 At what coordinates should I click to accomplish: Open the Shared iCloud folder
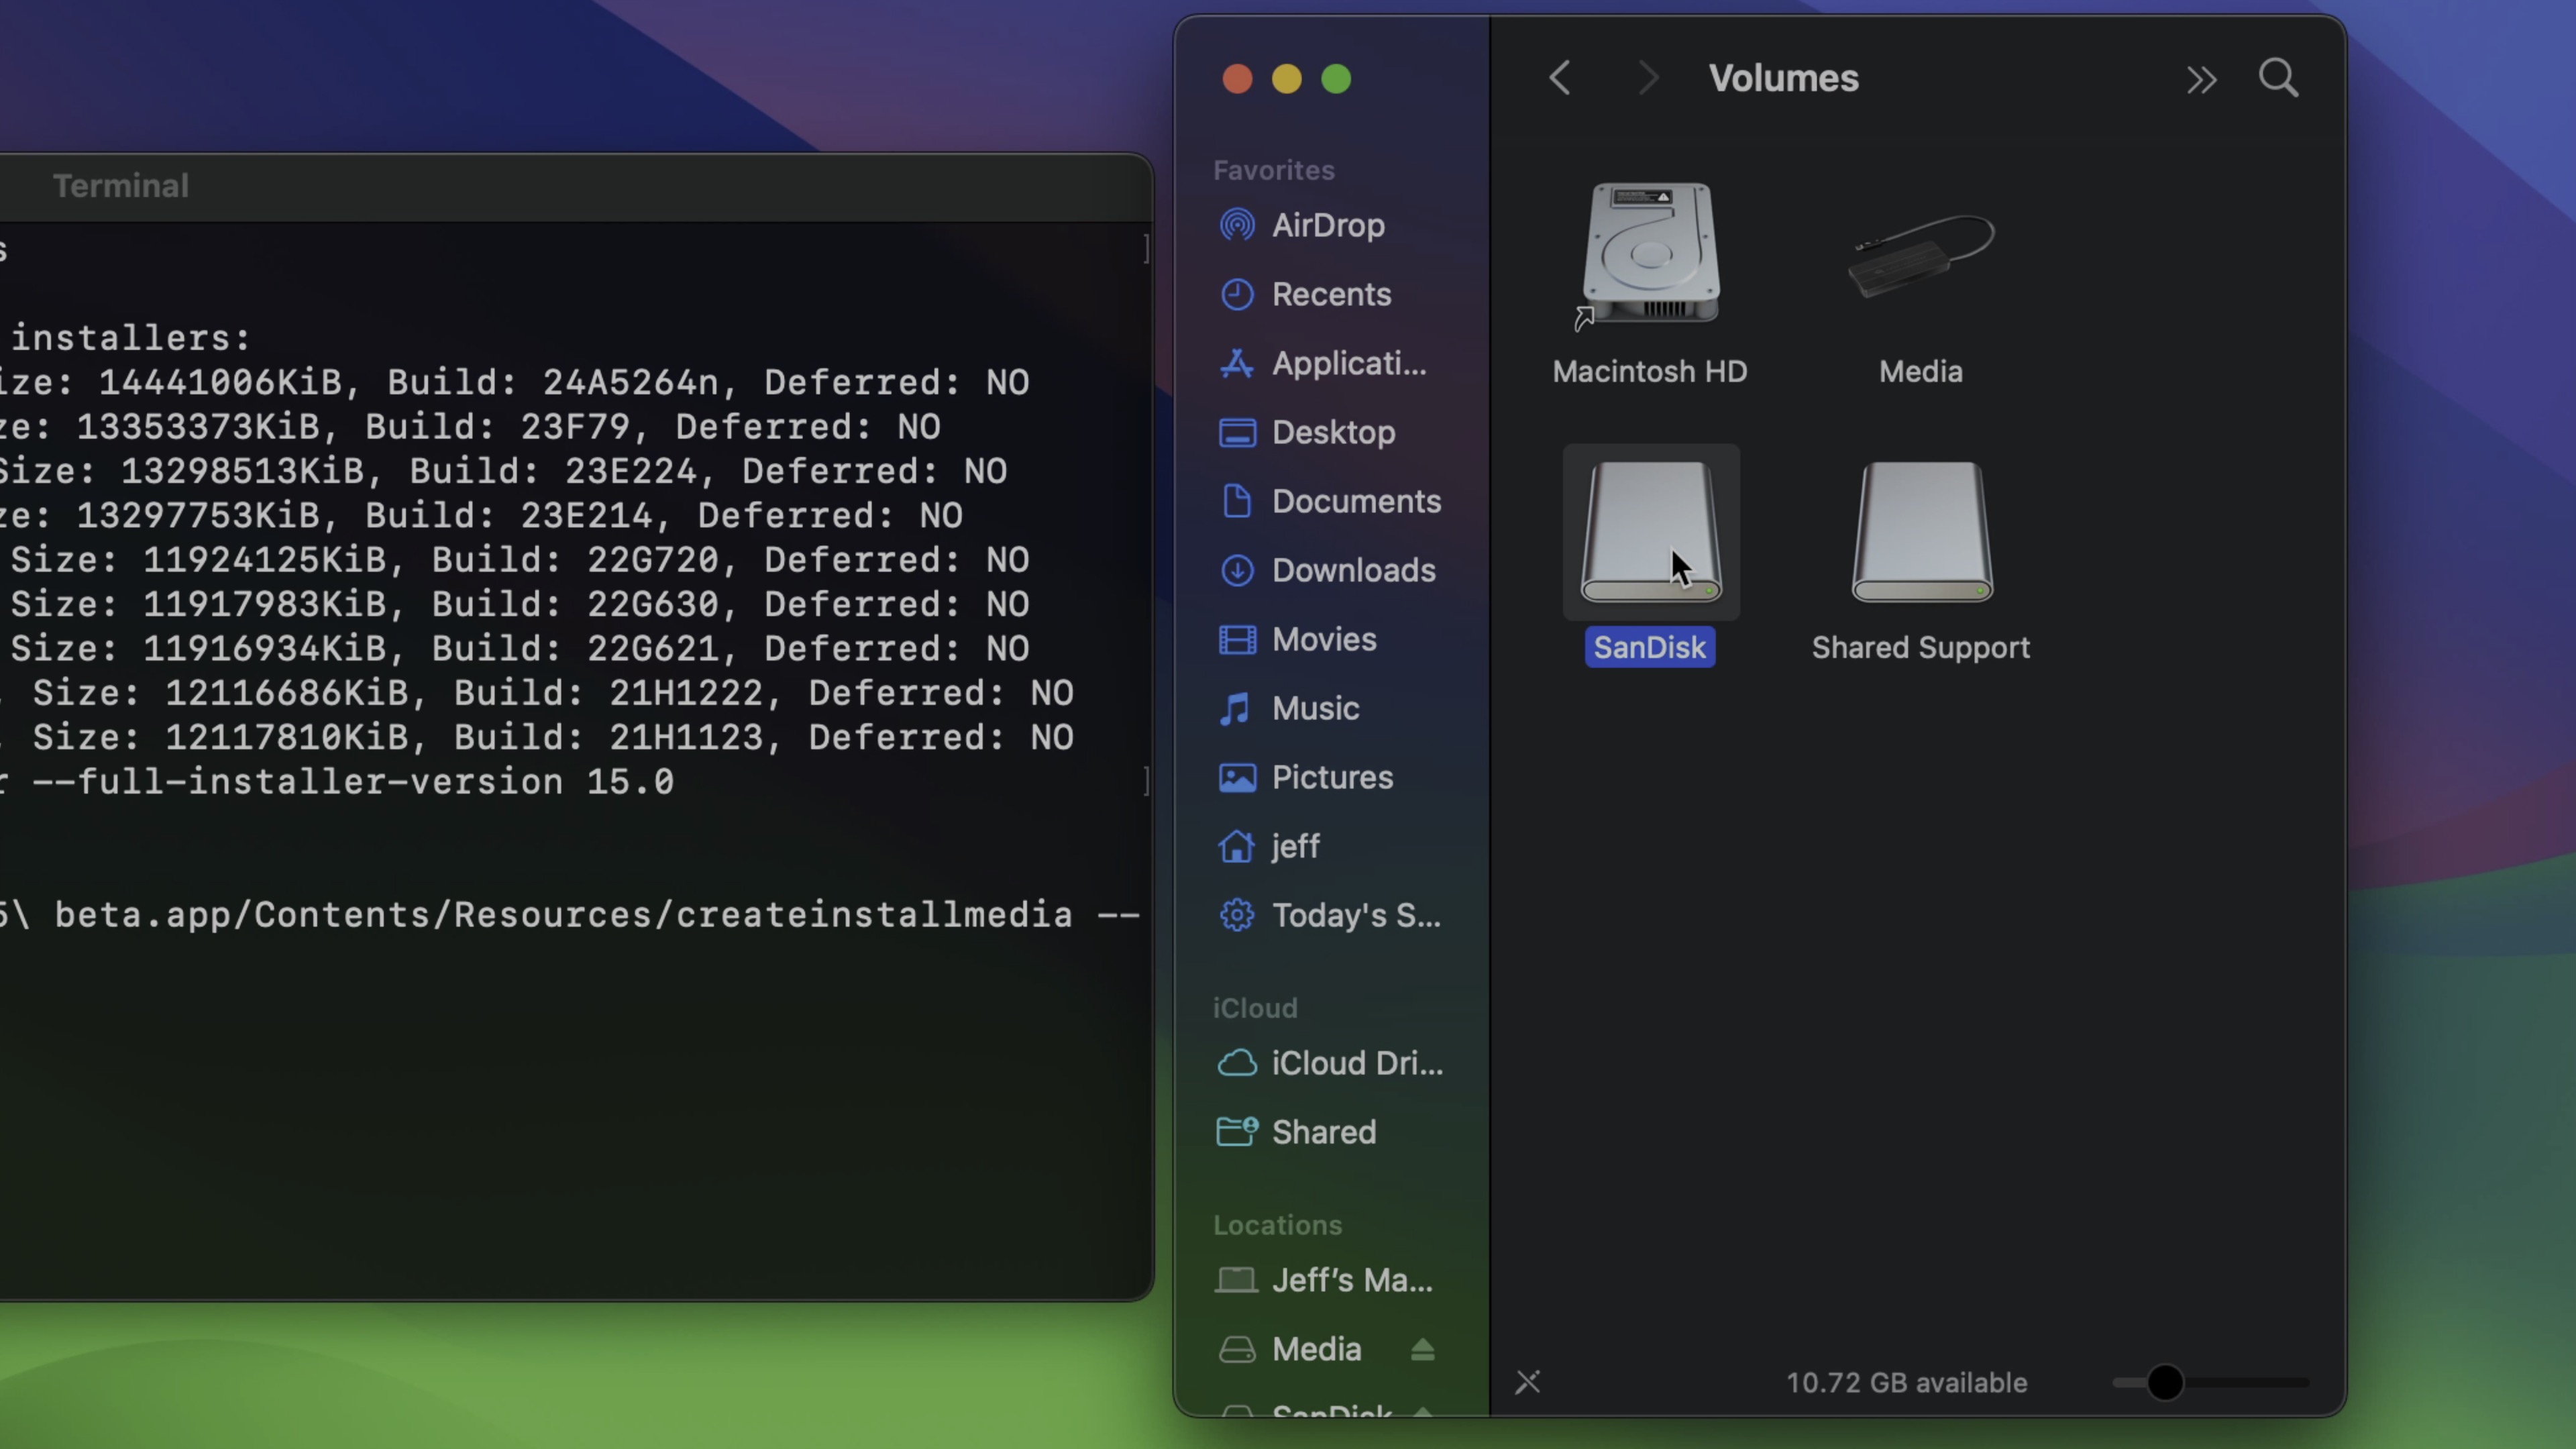tap(1323, 1132)
